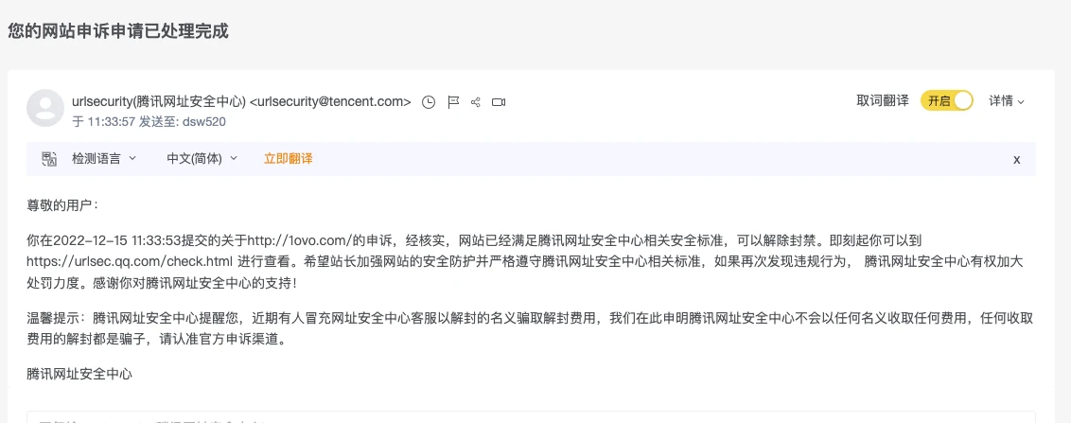Click the 取词翻译 label
Viewport: 1071px width, 423px height.
(x=882, y=100)
